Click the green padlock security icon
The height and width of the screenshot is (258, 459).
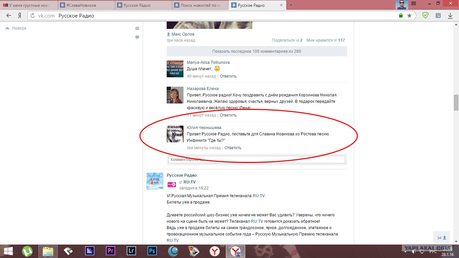coord(401,15)
